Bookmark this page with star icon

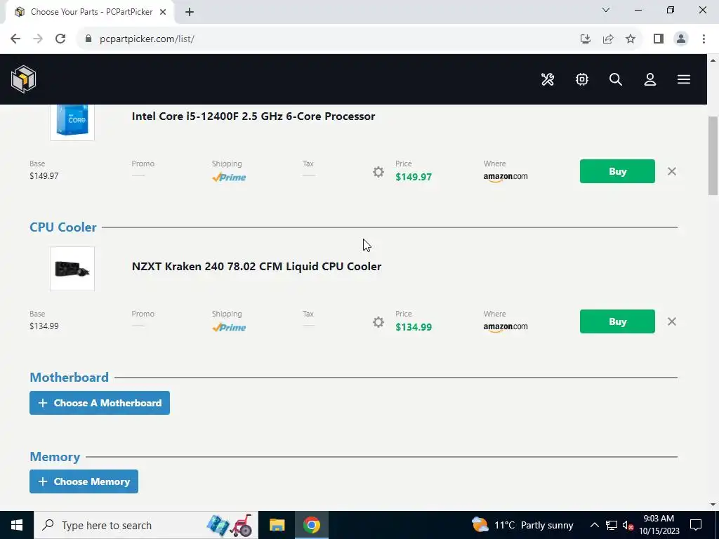631,39
